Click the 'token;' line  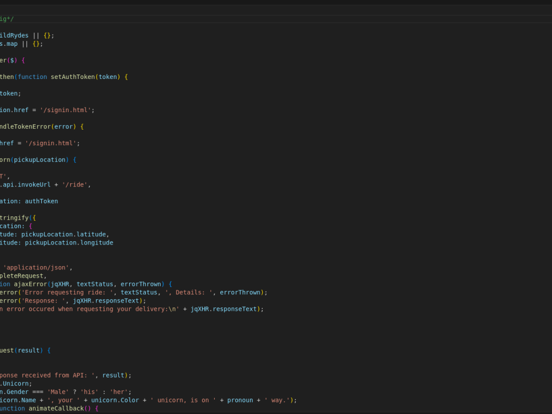(10, 93)
